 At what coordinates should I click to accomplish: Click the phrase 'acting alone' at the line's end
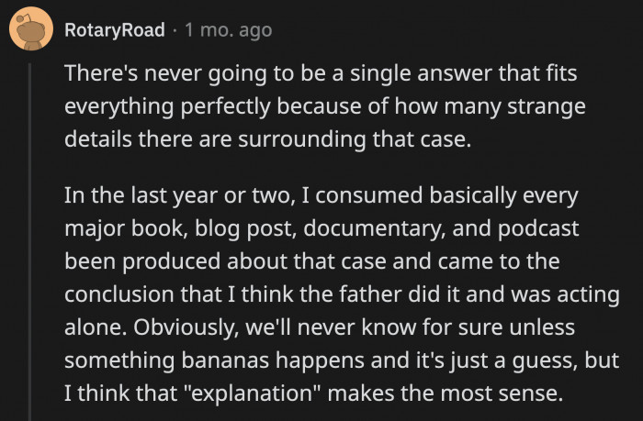click(589, 295)
